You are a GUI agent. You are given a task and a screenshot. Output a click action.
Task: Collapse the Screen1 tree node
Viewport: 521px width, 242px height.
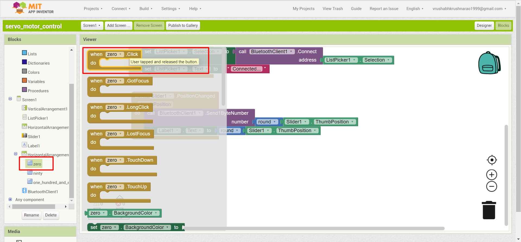tap(10, 99)
